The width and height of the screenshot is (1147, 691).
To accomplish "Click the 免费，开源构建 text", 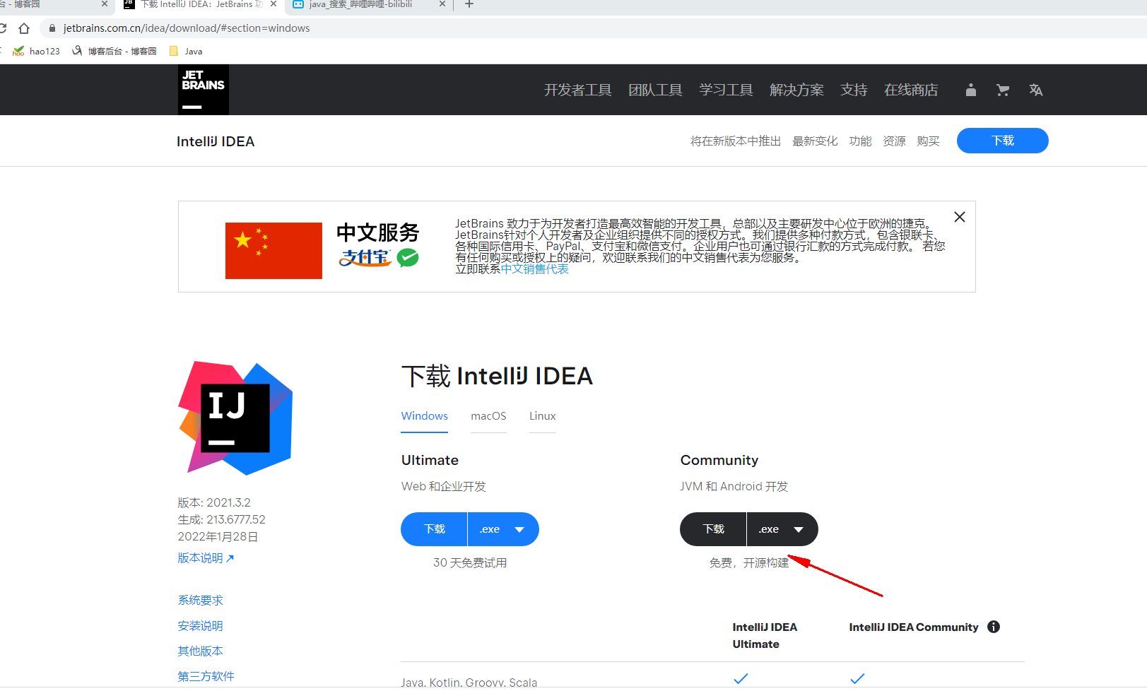I will [x=749, y=563].
